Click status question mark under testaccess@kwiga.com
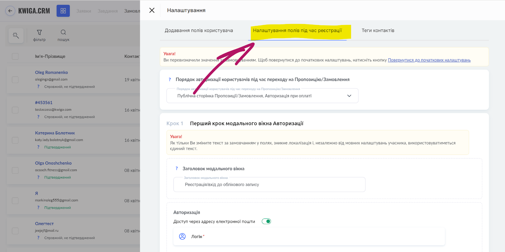Viewport: 505px width, 252px height. tap(39, 117)
